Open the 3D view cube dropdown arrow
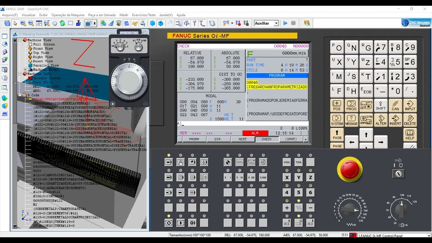This screenshot has width=432, height=243. pos(95,23)
